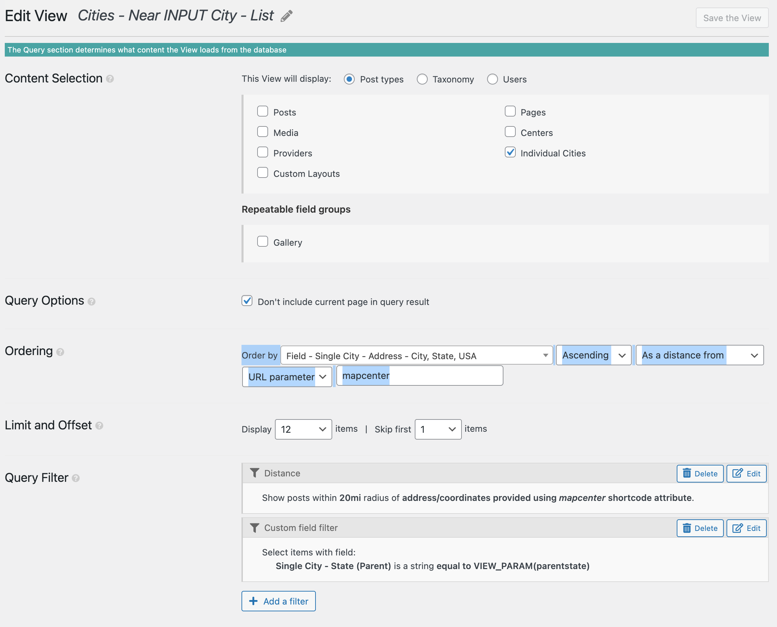This screenshot has height=627, width=777.
Task: Check the Media checkbox
Action: (263, 132)
